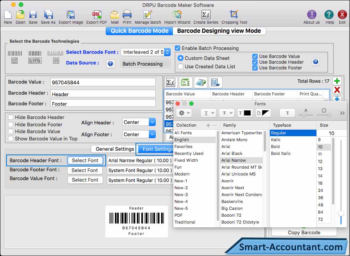350x256 pixels.
Task: Click the Copy Barcode button
Action: pyautogui.click(x=304, y=232)
